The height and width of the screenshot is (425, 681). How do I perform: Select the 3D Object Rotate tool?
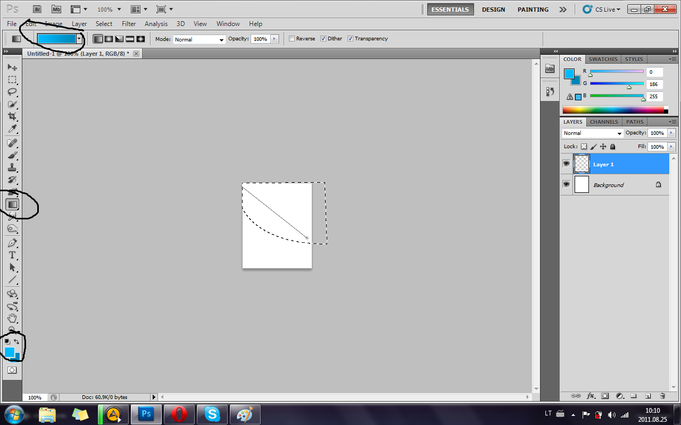[x=12, y=294]
